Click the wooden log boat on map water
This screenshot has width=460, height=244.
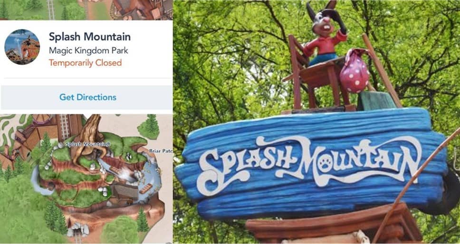[146, 189]
